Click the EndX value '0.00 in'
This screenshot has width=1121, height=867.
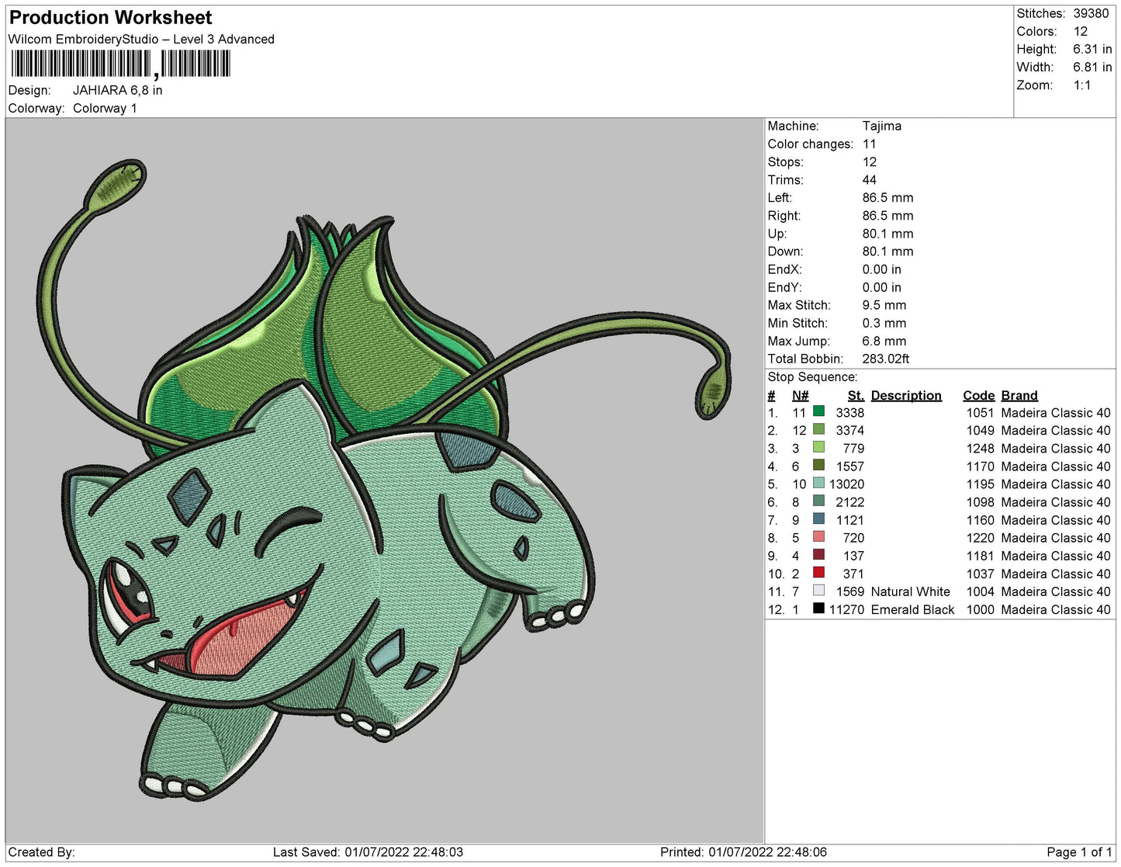(x=882, y=269)
